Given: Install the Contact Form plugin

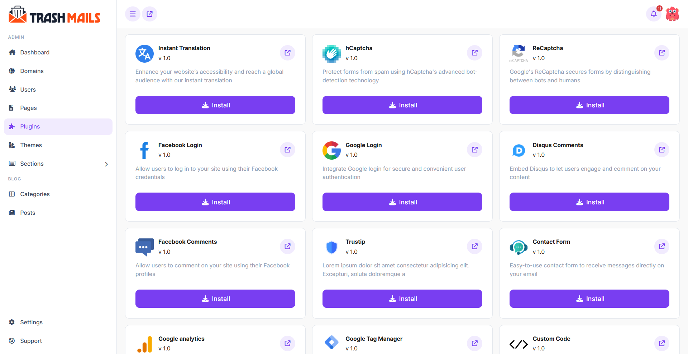Looking at the screenshot, I should (x=589, y=299).
